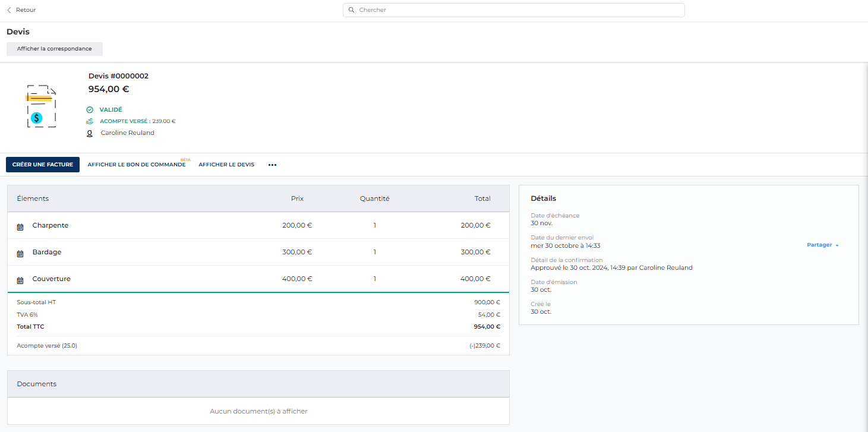The width and height of the screenshot is (868, 432).
Task: Open Afficher le devis
Action: point(226,165)
